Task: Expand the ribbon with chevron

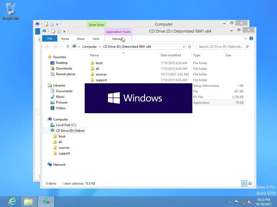Action: [x=245, y=38]
